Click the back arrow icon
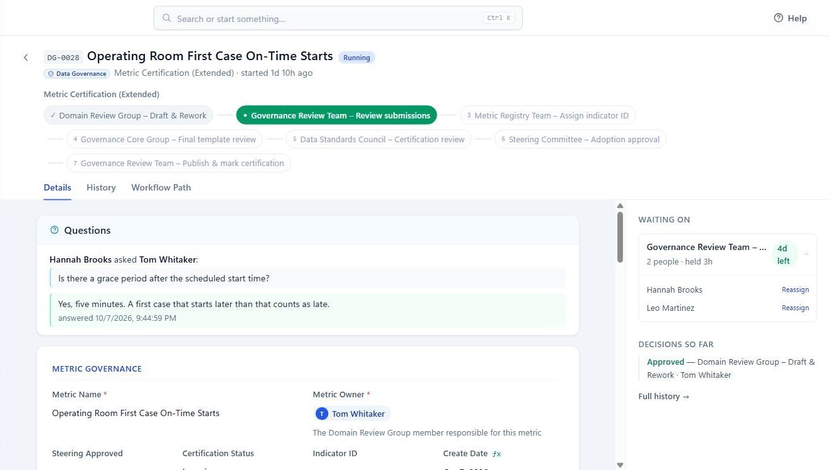The image size is (830, 470). (x=26, y=58)
